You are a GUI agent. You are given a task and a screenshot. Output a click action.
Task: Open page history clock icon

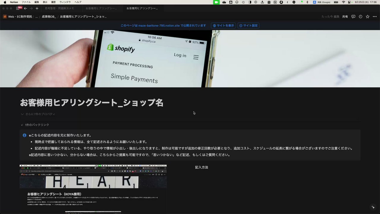coord(360,17)
